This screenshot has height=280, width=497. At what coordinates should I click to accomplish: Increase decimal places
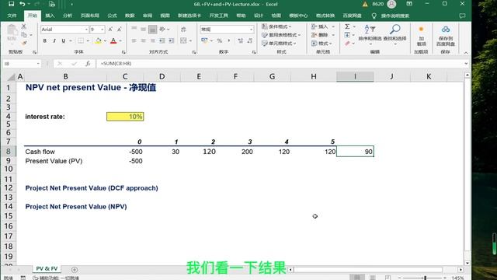(240, 40)
